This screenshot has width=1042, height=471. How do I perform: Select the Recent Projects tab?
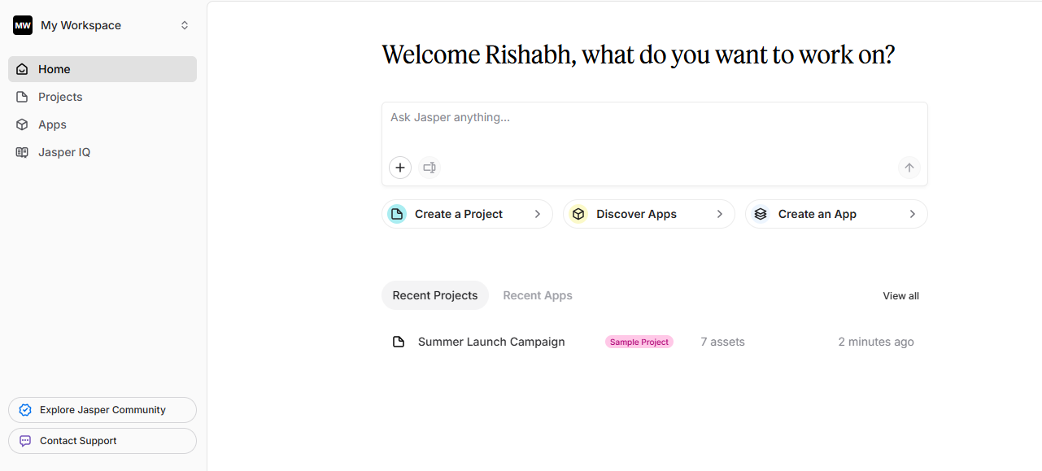pyautogui.click(x=435, y=295)
